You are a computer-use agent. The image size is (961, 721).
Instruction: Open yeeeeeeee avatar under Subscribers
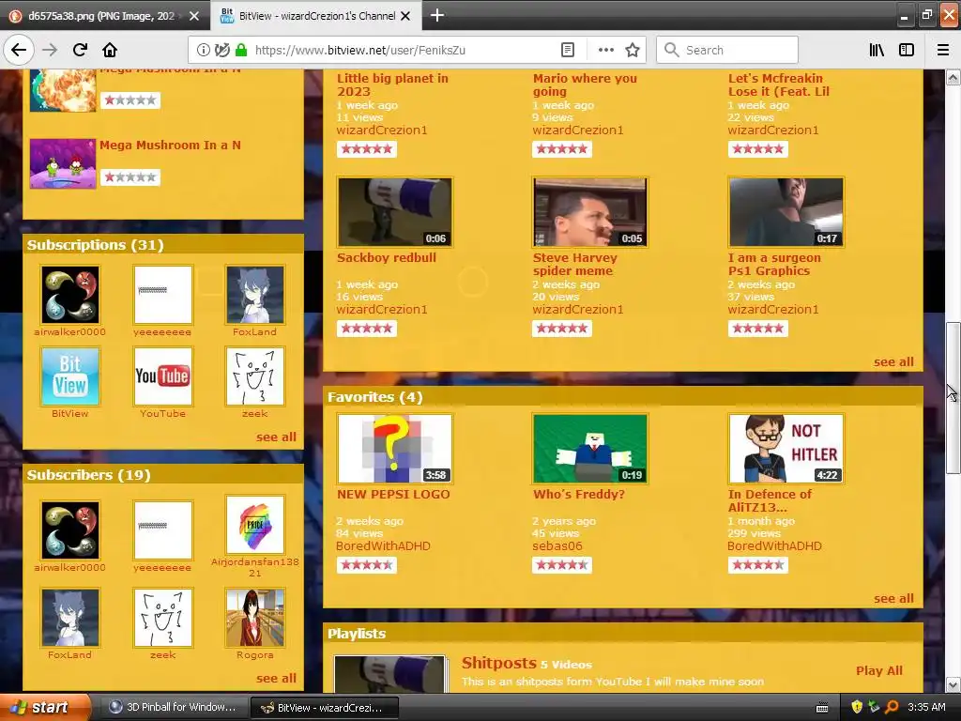click(x=163, y=530)
